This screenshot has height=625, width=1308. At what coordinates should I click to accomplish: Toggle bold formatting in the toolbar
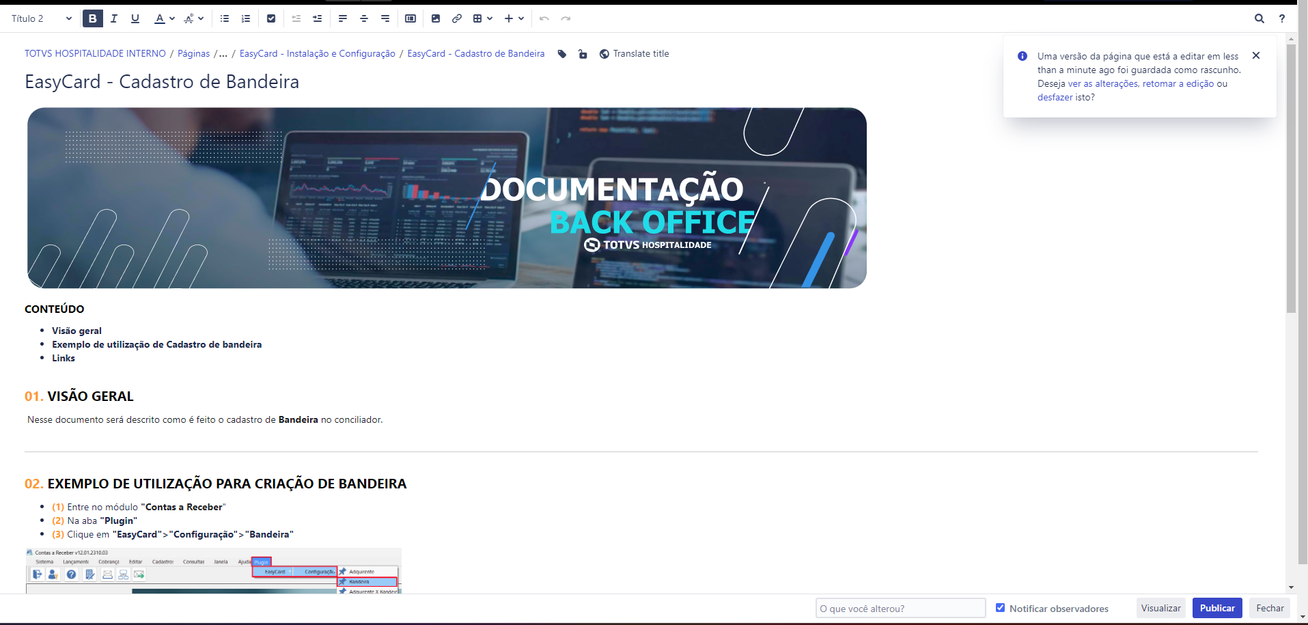(x=93, y=18)
